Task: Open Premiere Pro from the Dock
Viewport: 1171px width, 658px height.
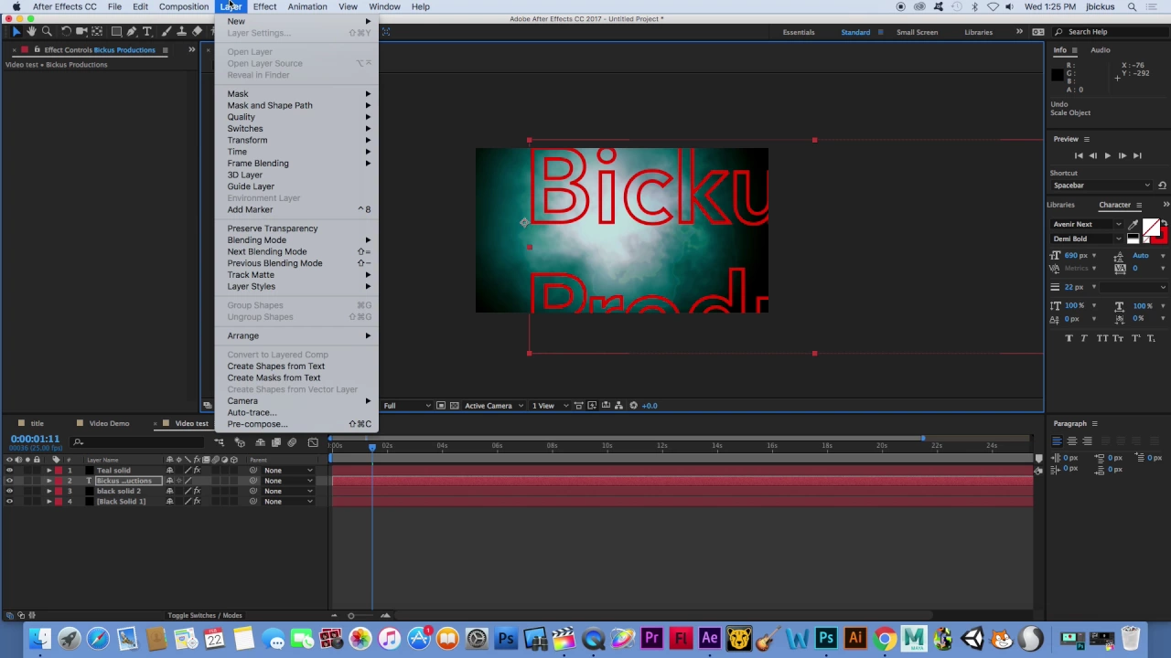Action: coord(651,638)
